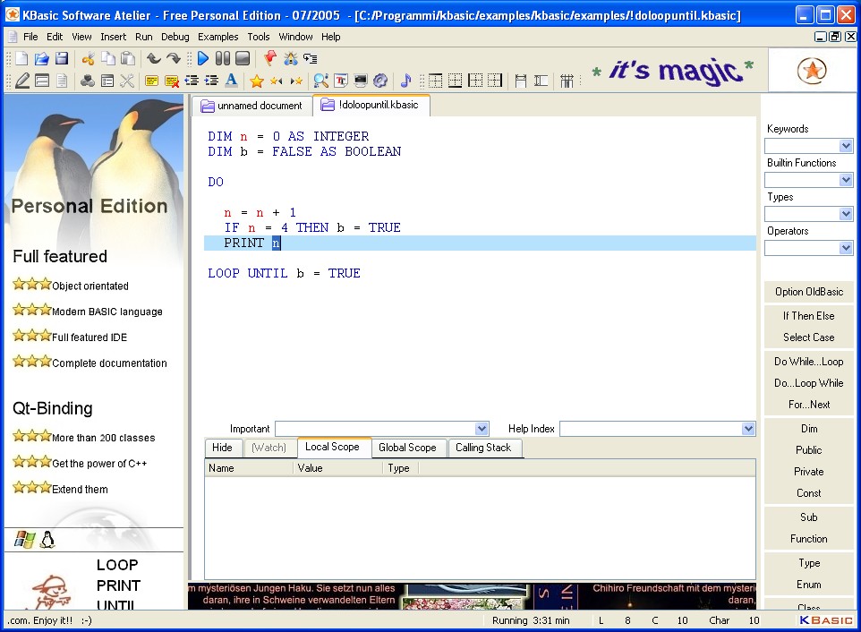861x632 pixels.
Task: Click the Hide button in debug panel
Action: tap(222, 448)
